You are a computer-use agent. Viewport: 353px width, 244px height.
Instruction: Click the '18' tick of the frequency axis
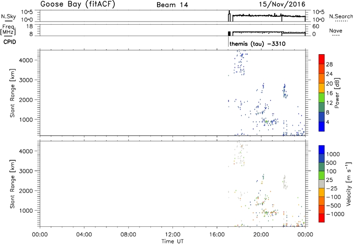[30, 26]
